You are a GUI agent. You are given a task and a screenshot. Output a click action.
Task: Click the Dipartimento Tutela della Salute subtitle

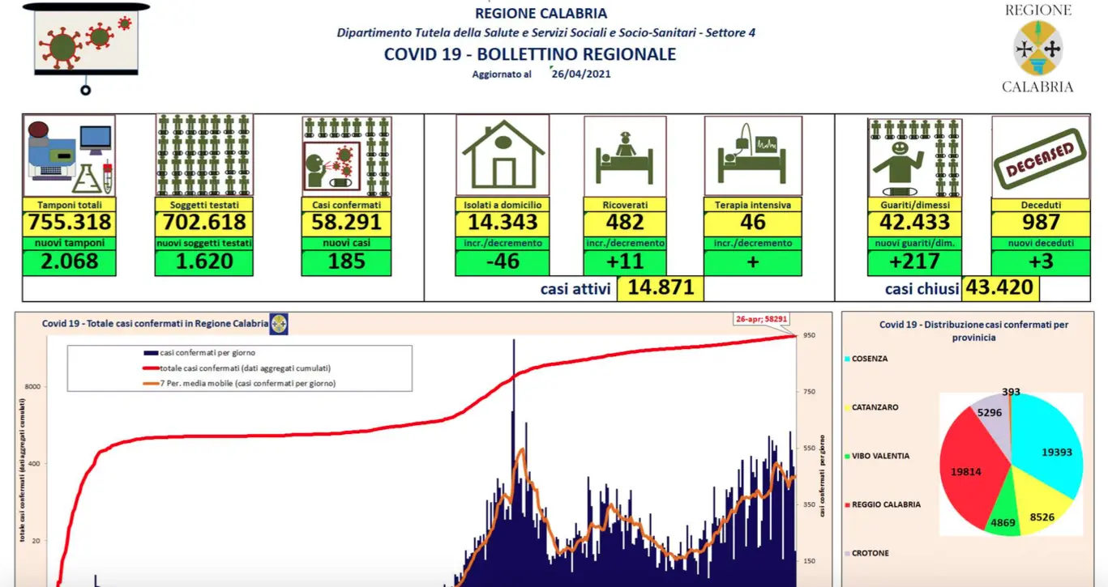click(x=546, y=33)
